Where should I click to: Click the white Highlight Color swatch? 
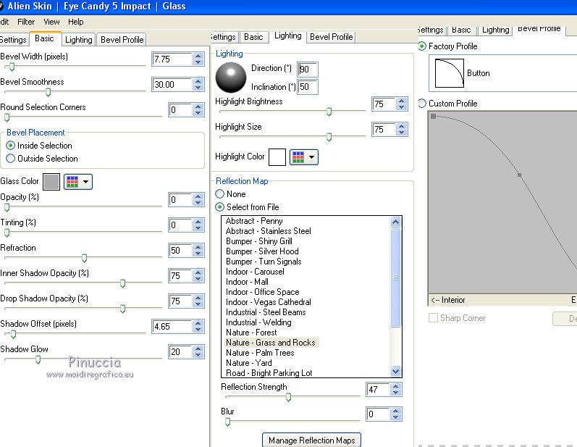[277, 157]
